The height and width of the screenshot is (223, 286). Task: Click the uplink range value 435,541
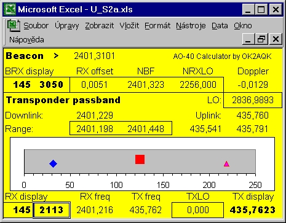click(x=205, y=129)
